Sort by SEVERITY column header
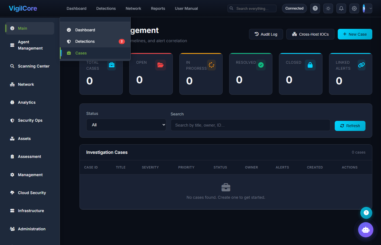 click(150, 167)
